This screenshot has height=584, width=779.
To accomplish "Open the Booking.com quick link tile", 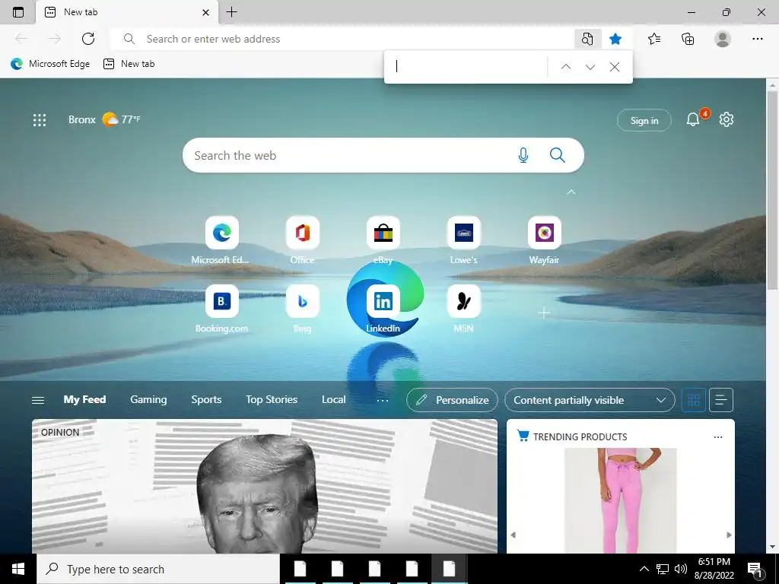I will tap(221, 301).
